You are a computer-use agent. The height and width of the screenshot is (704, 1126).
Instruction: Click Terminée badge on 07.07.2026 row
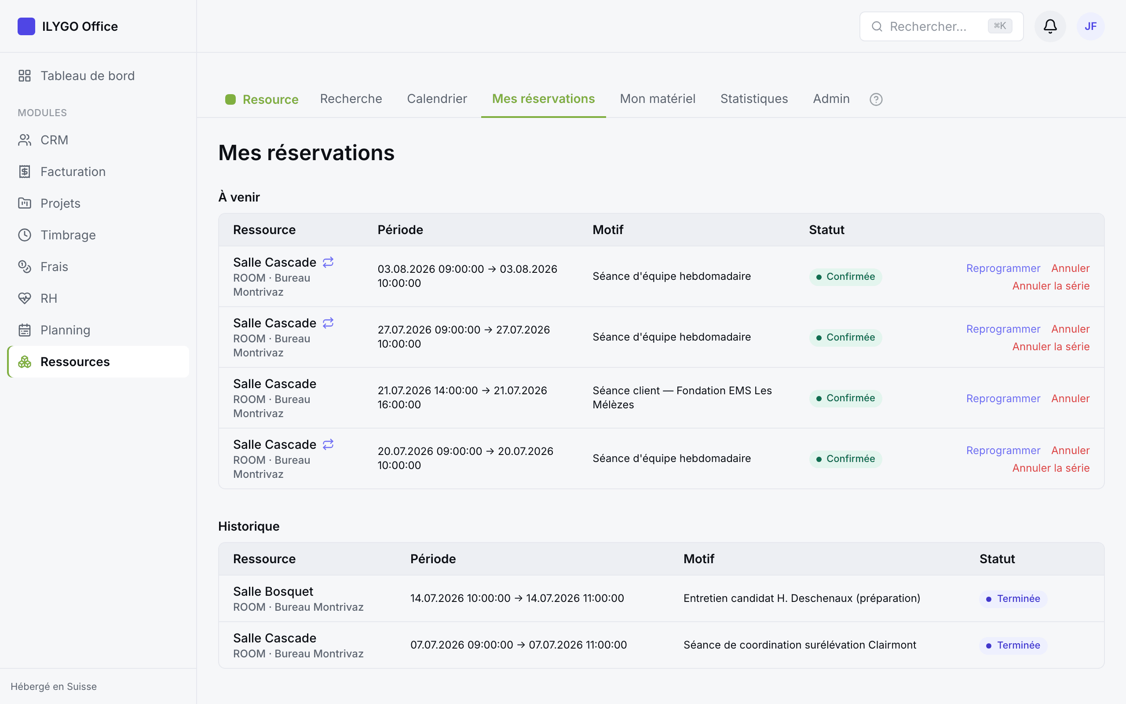pos(1013,646)
